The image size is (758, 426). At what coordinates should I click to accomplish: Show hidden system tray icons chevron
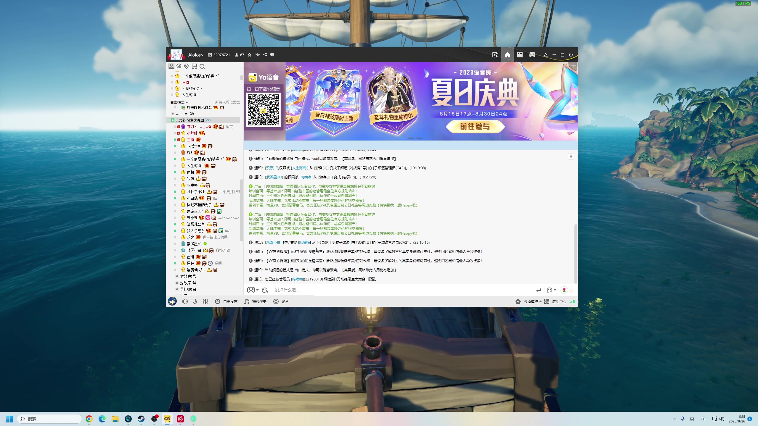[x=675, y=419]
